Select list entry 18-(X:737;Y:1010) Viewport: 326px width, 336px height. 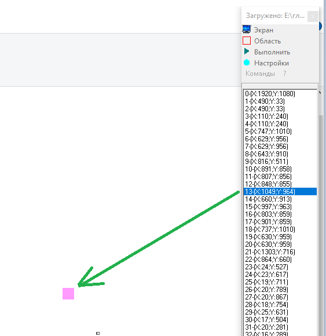click(280, 229)
